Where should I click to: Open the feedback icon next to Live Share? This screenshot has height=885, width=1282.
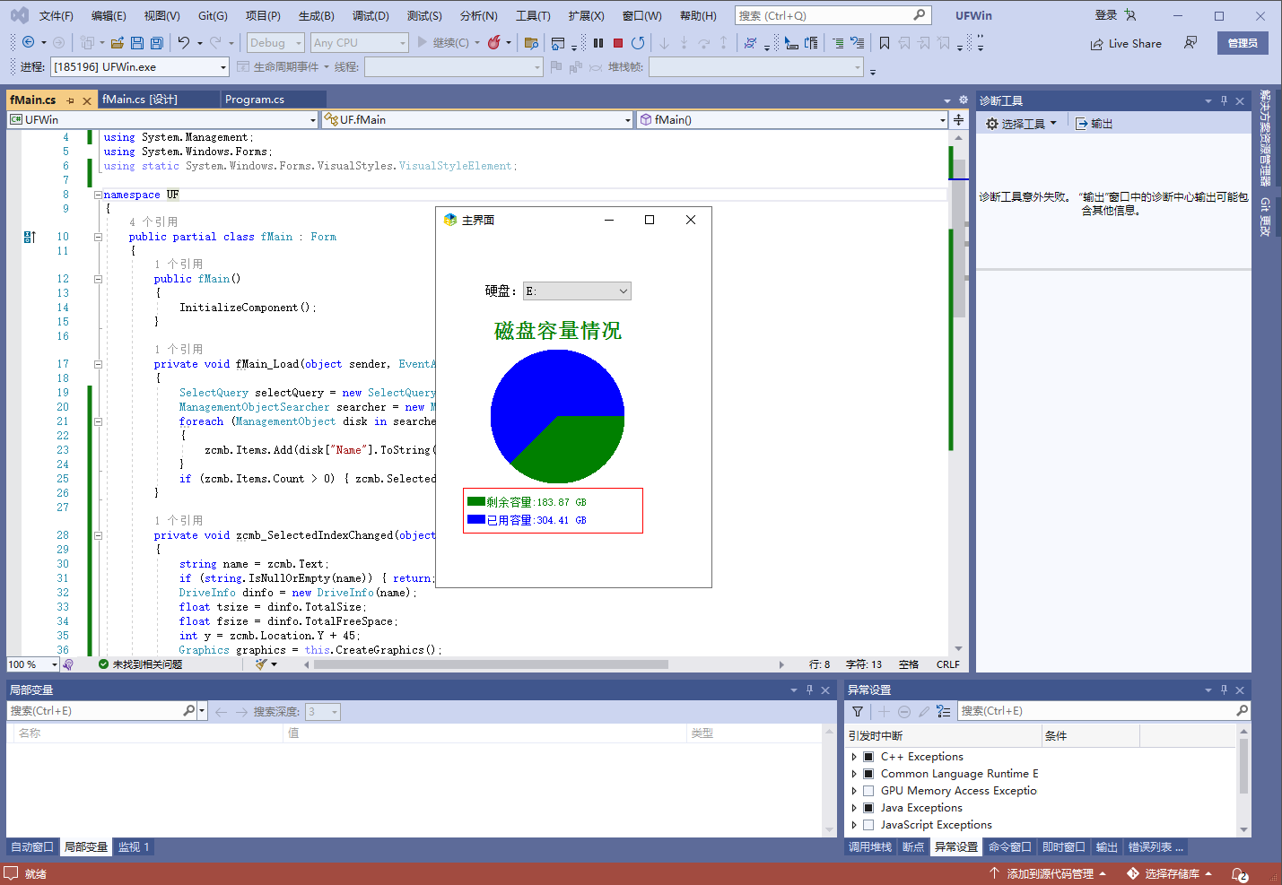1190,42
